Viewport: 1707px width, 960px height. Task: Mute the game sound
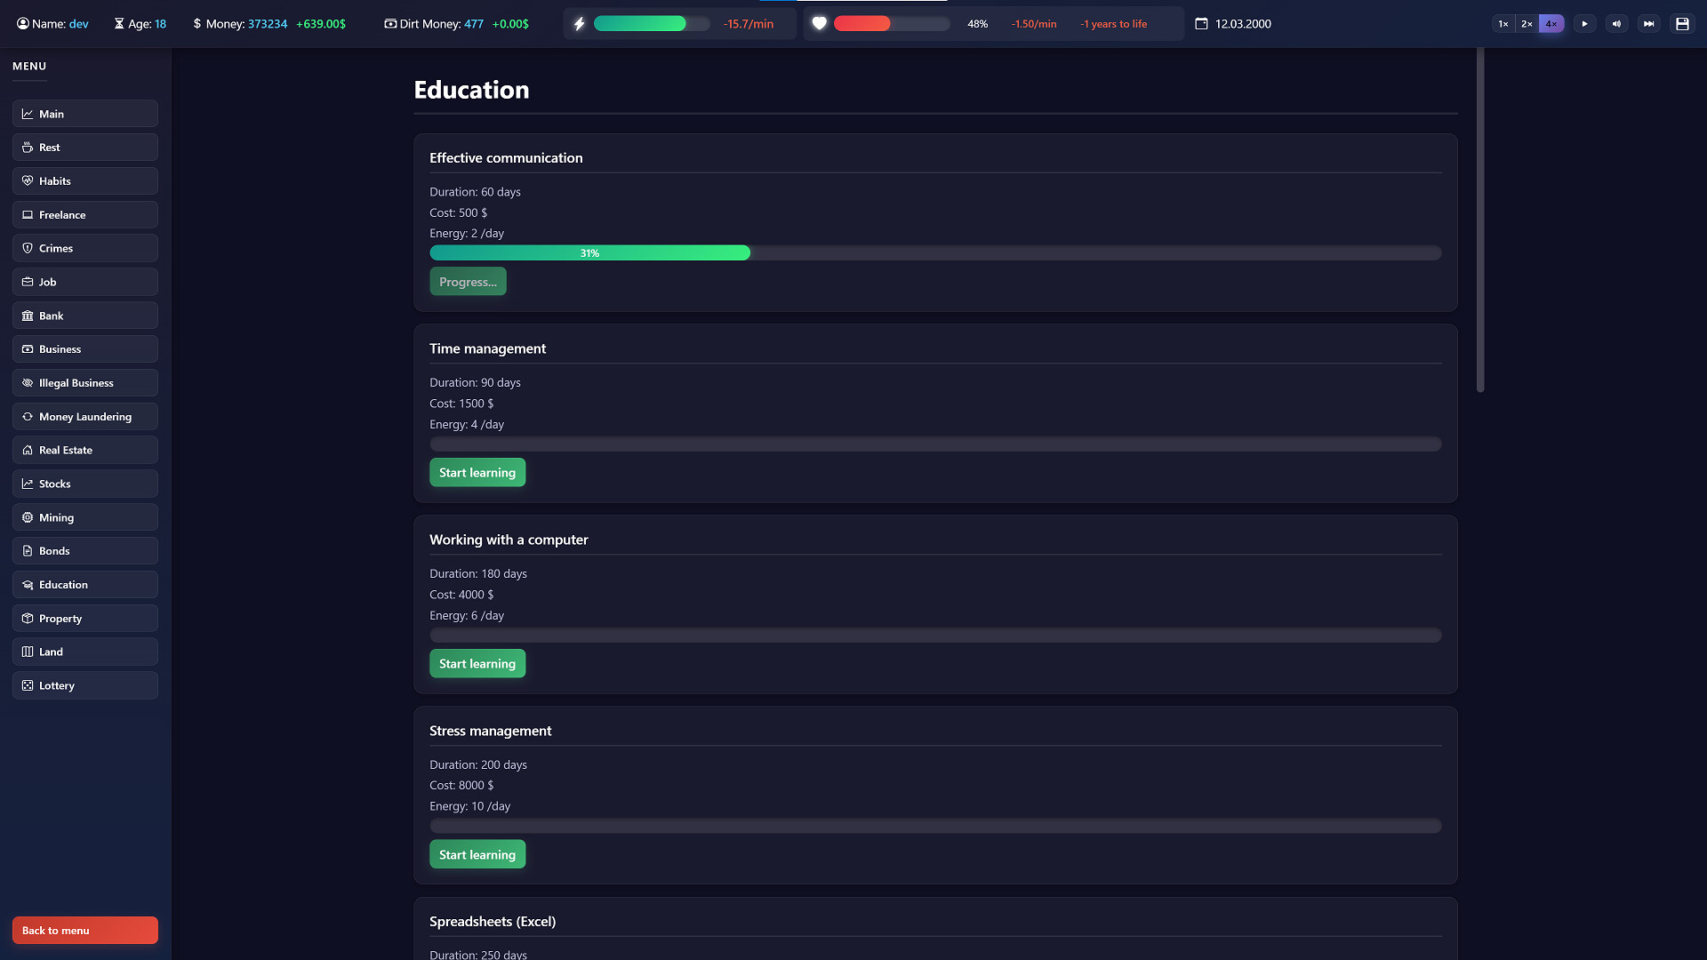[1617, 23]
